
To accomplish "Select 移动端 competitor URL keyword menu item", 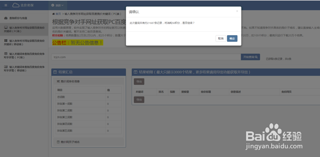I will tap(24, 42).
